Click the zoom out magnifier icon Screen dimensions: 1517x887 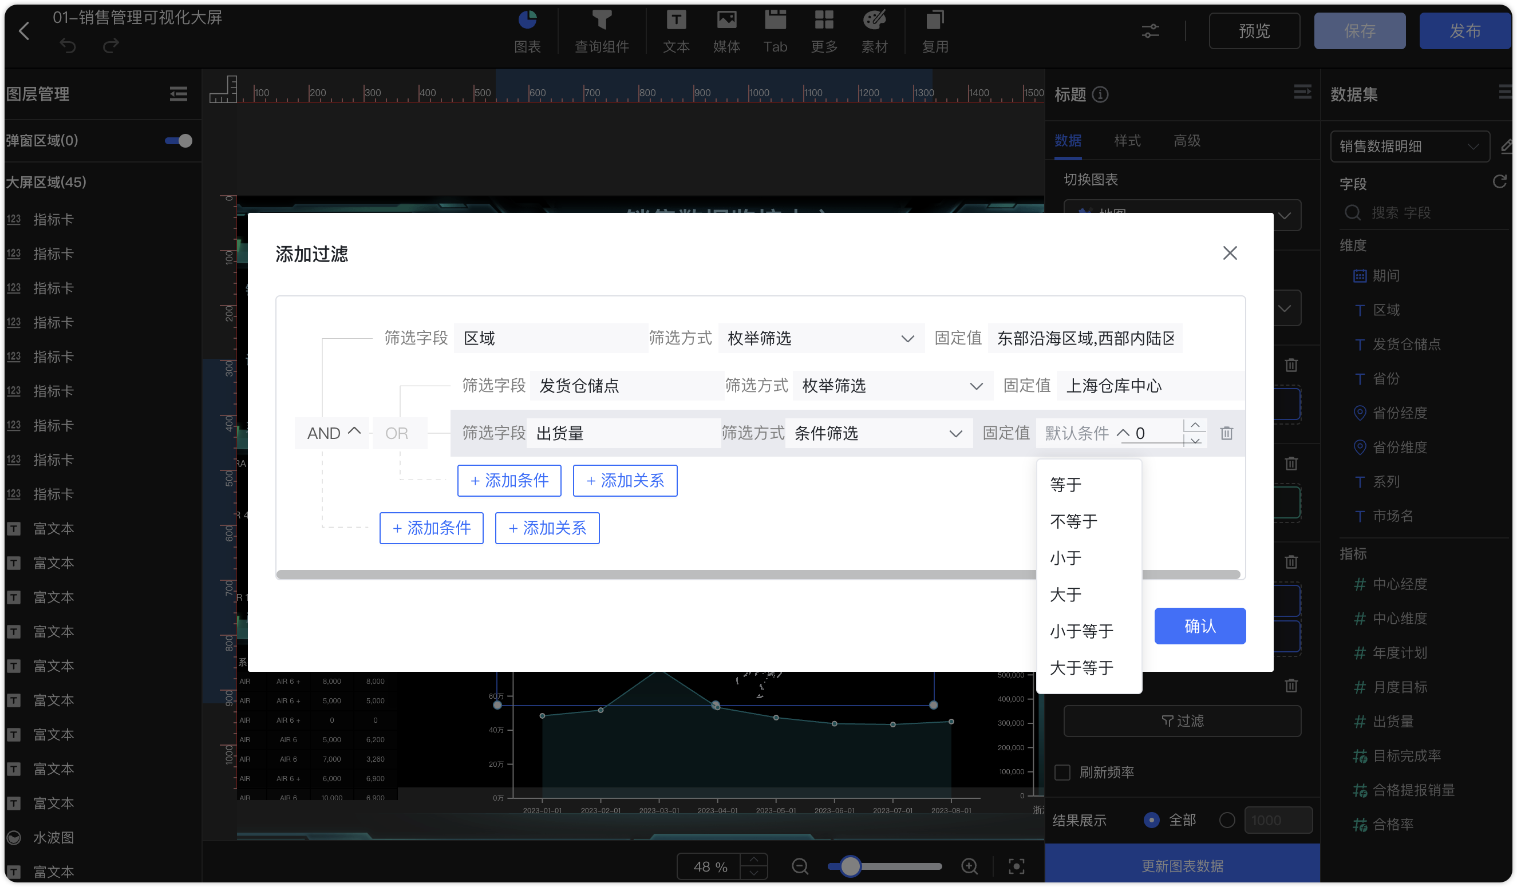(800, 866)
